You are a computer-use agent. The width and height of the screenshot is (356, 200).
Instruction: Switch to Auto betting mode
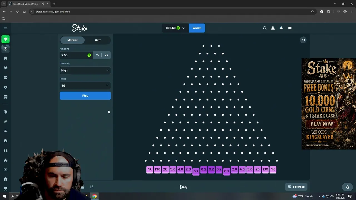coord(98,40)
